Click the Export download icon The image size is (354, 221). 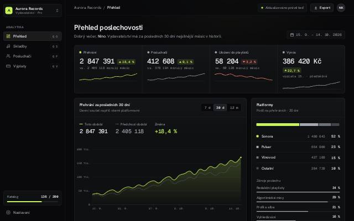tap(316, 8)
